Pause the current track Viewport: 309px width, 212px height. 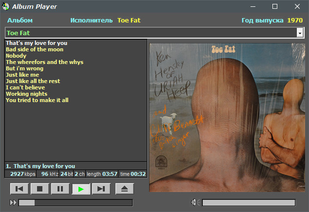point(60,189)
